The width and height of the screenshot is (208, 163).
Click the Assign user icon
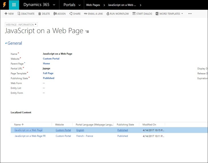(x=55, y=14)
